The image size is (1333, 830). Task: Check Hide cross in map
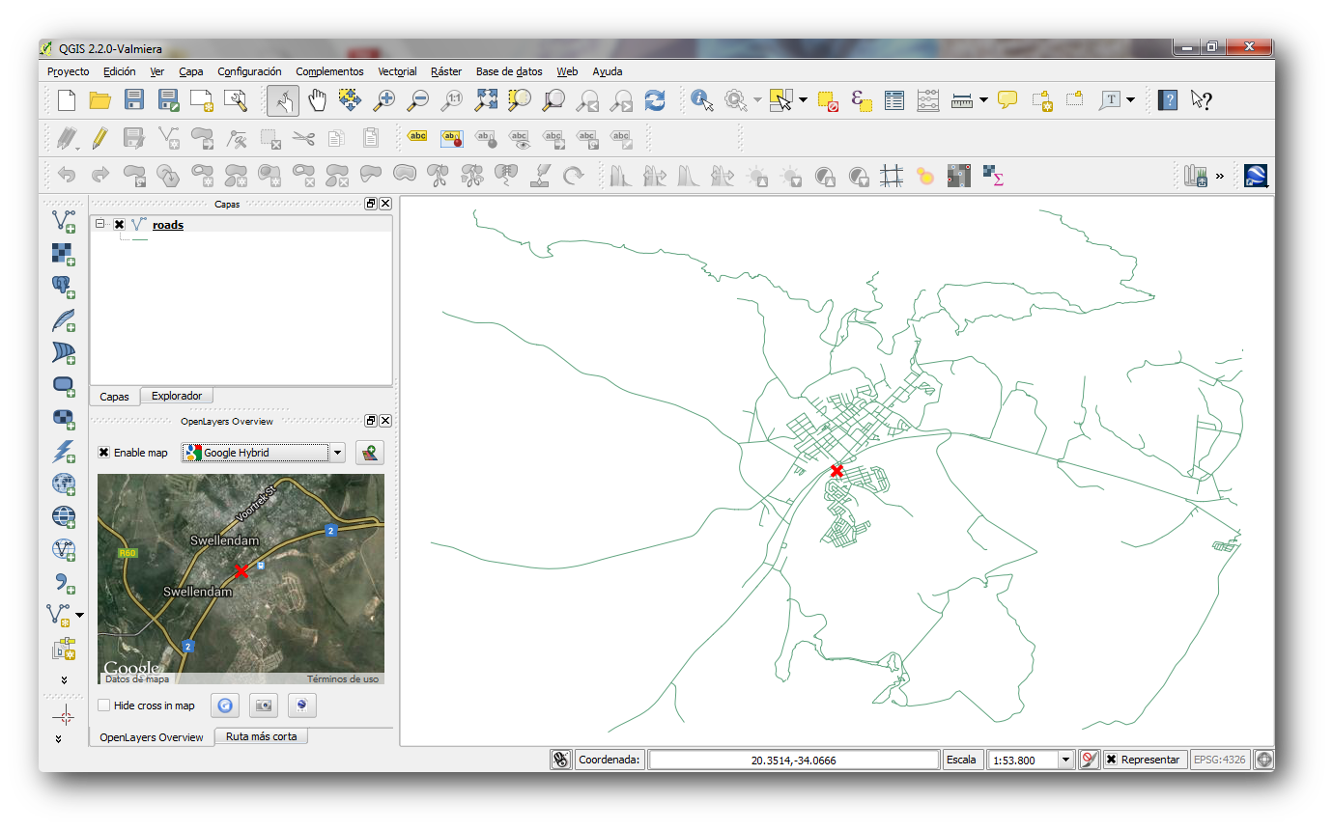click(103, 705)
